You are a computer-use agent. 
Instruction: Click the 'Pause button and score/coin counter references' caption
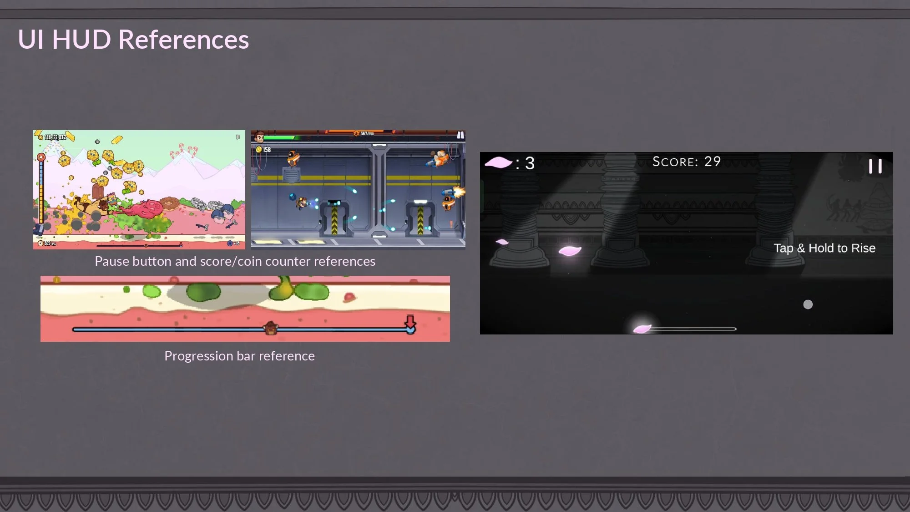(x=235, y=261)
